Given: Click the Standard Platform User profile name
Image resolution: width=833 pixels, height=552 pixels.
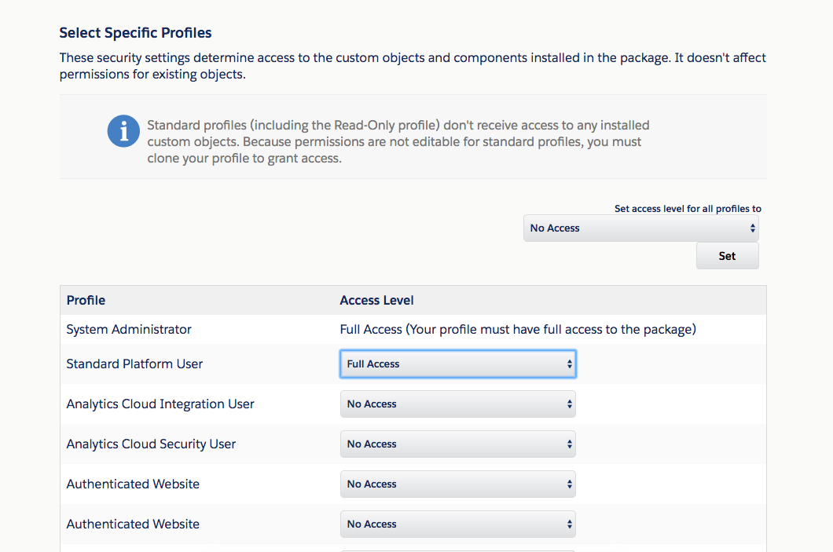Looking at the screenshot, I should point(134,364).
